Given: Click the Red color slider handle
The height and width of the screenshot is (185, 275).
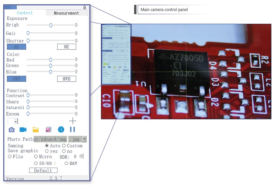Looking at the screenshot, I should click(51, 60).
